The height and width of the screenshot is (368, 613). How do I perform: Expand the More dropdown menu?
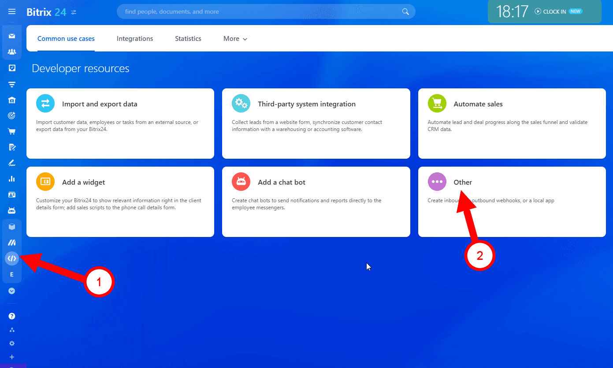(x=235, y=39)
